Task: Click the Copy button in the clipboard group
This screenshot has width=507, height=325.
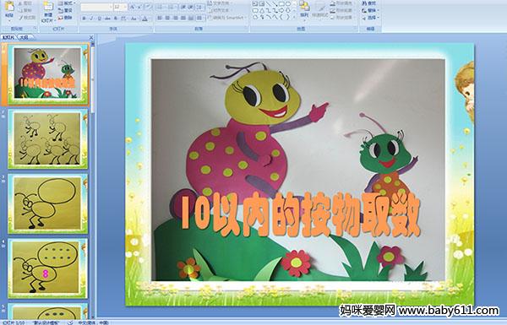Action: pyautogui.click(x=25, y=10)
